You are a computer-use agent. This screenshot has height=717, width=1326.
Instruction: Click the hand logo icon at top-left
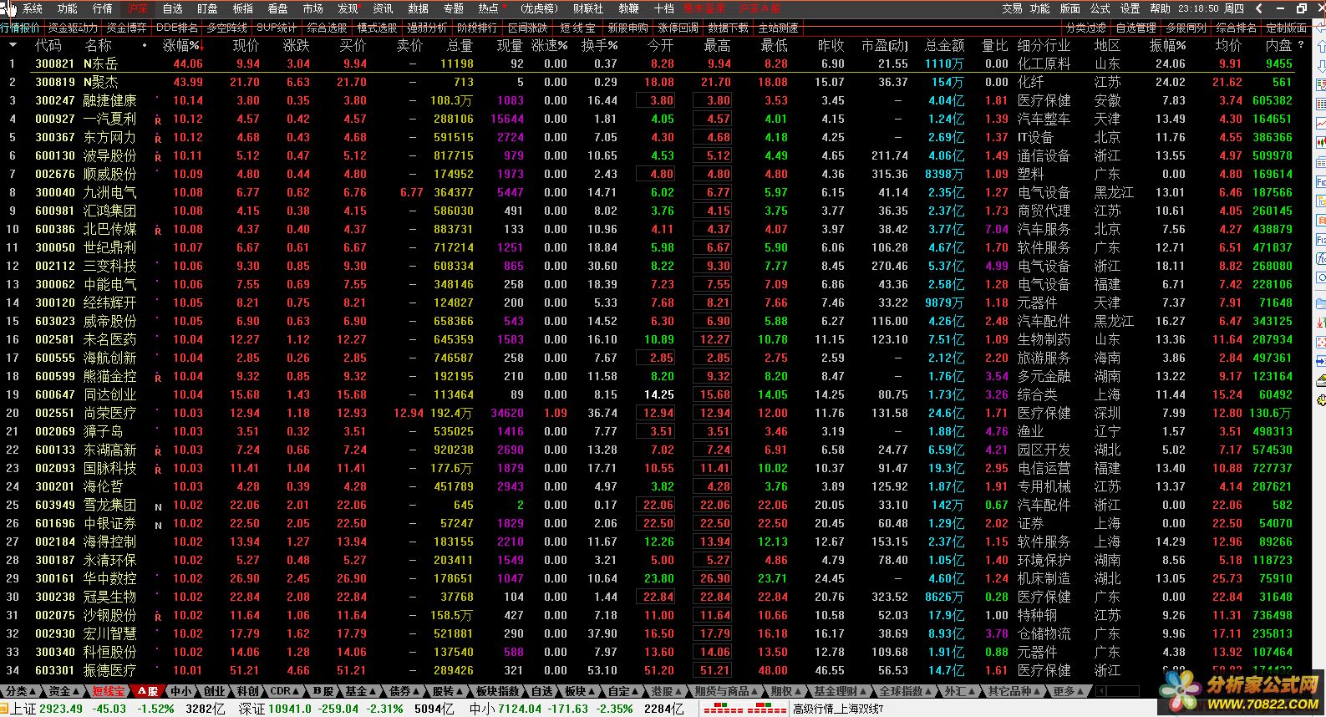8,9
